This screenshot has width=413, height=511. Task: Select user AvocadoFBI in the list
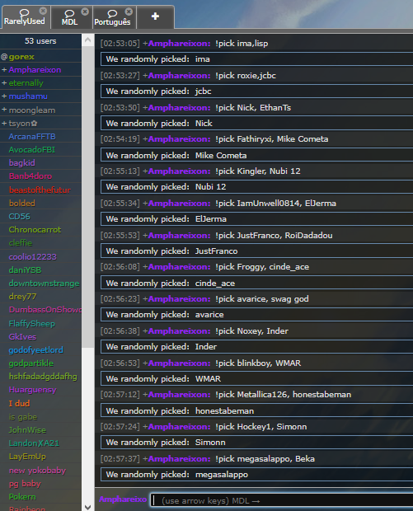[x=31, y=149]
